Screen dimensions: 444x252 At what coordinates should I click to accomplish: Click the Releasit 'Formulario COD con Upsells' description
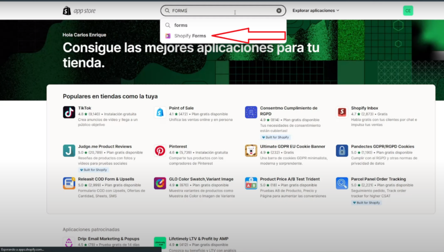pyautogui.click(x=111, y=193)
